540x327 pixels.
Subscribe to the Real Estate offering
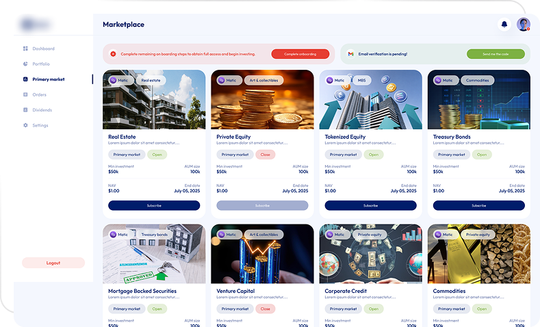coord(154,205)
